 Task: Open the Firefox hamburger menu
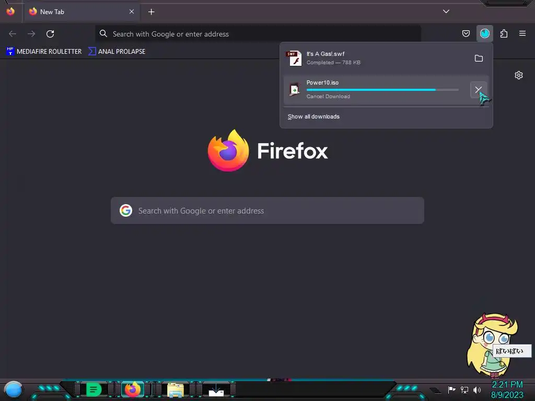(x=522, y=33)
